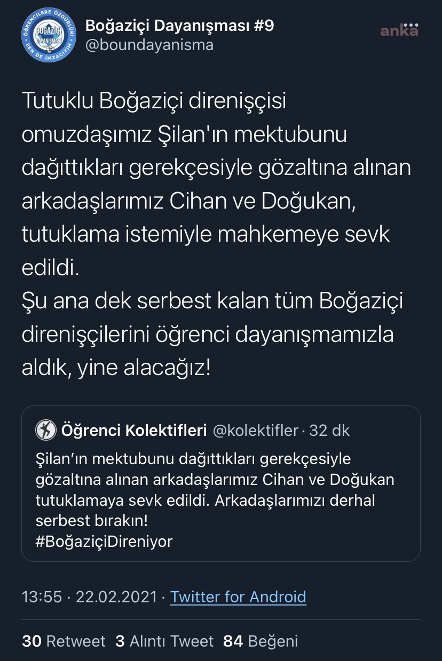Screen dimensions: 442x661
Task: Select the 13:55 · 22.02.2021 timestamp
Action: coord(90,596)
